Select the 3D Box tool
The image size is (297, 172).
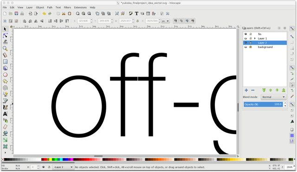[5, 68]
